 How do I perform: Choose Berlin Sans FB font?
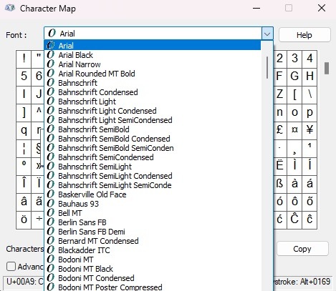[x=153, y=222]
